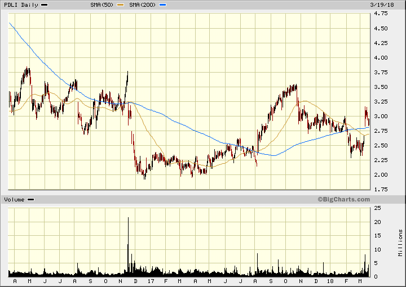Click the 3.50 price axis label

click(381, 87)
